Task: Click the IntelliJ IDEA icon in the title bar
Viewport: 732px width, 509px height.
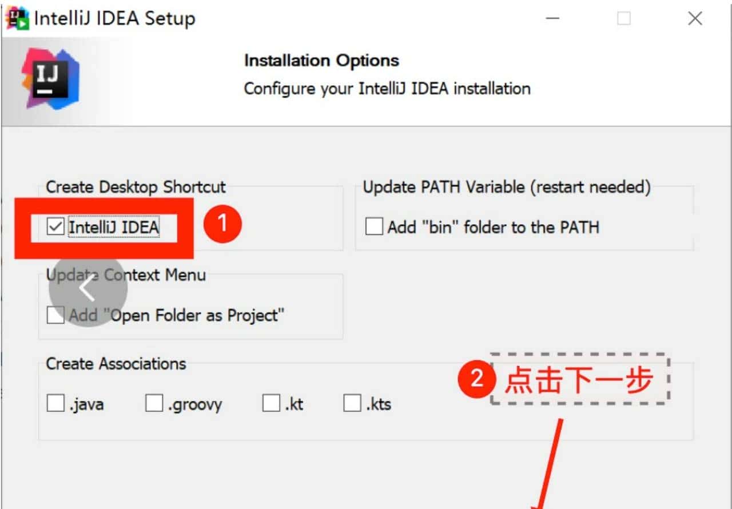Action: [17, 17]
